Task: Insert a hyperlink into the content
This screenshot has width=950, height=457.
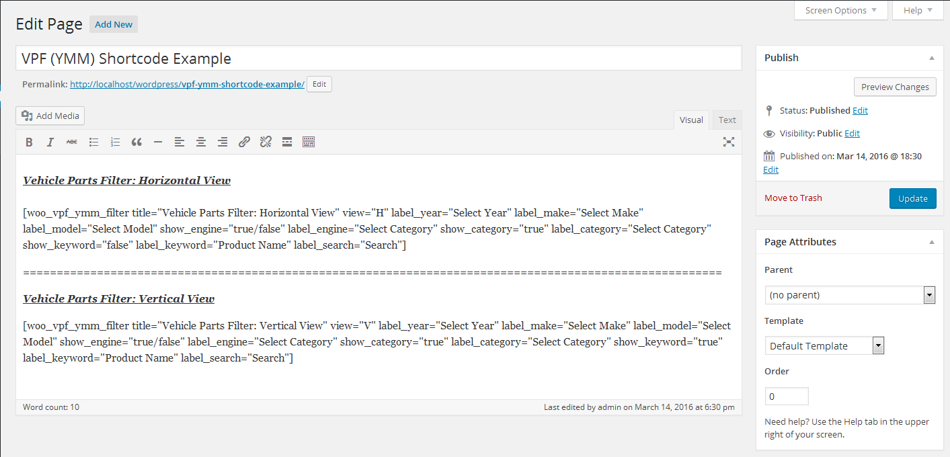Action: (x=244, y=142)
